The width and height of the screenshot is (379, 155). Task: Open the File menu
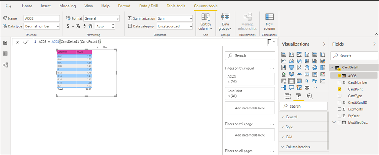(x=9, y=6)
